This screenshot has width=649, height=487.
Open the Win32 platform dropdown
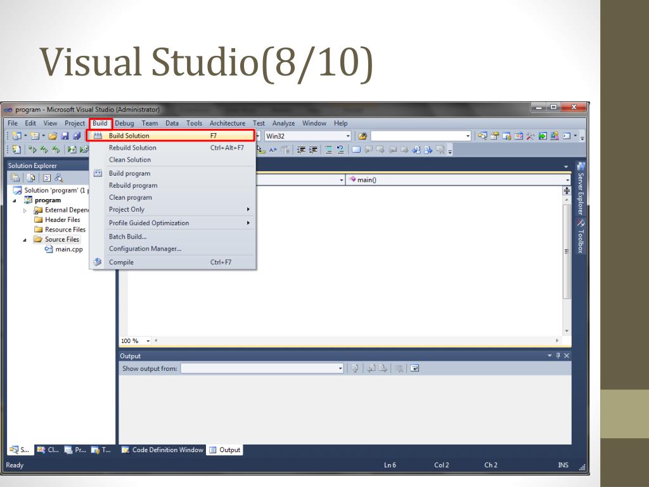(348, 136)
